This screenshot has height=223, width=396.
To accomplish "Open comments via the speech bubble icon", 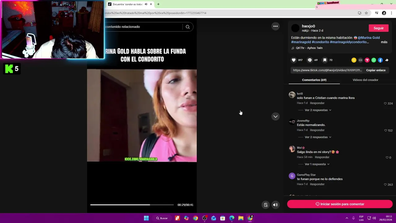I will pos(310,60).
